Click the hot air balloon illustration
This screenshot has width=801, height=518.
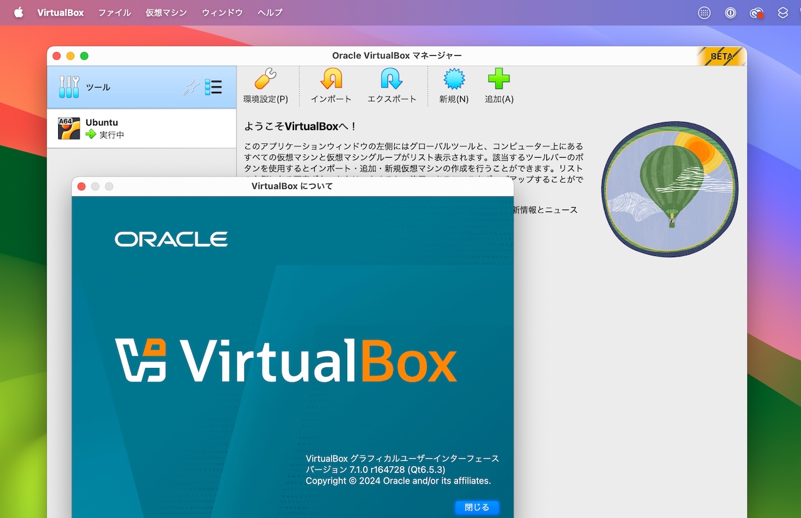click(670, 190)
